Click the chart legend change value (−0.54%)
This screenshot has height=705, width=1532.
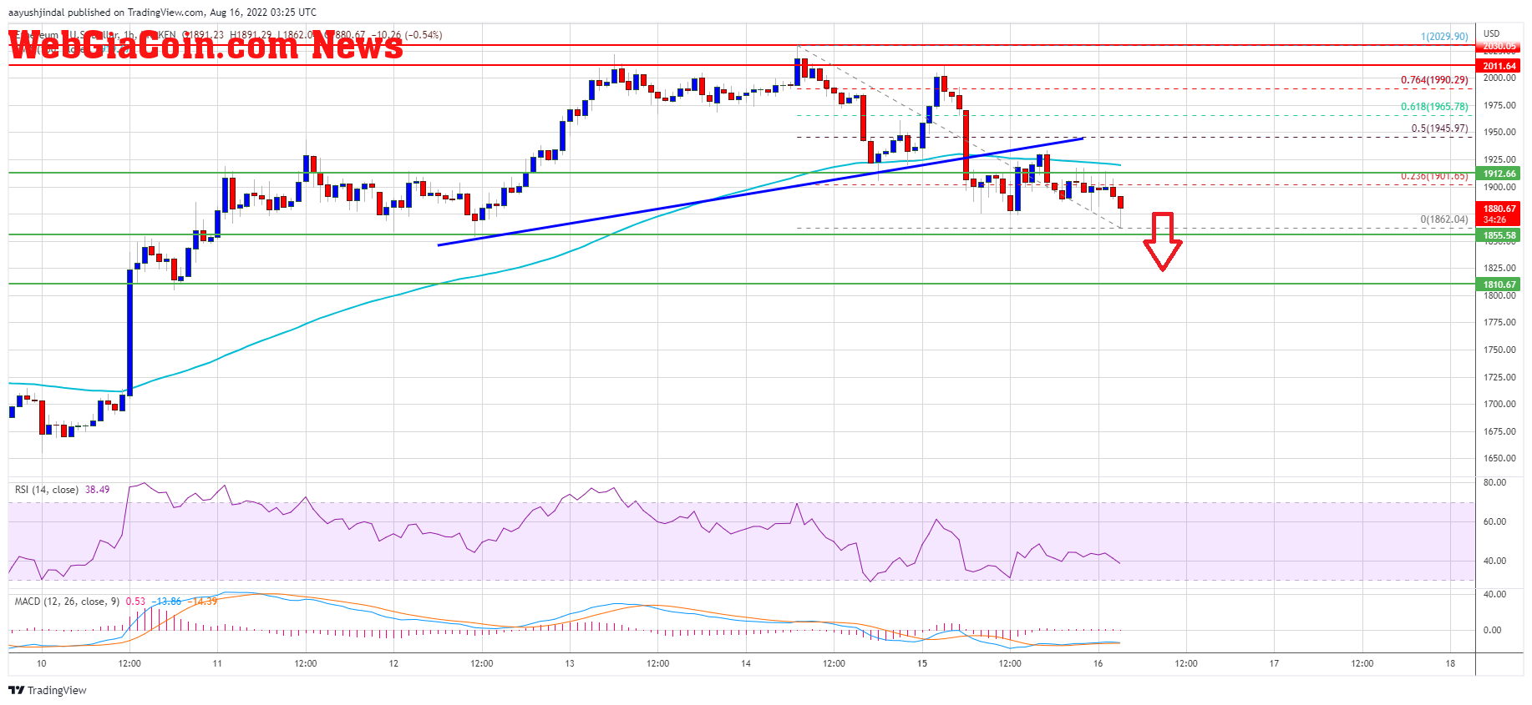[x=424, y=35]
